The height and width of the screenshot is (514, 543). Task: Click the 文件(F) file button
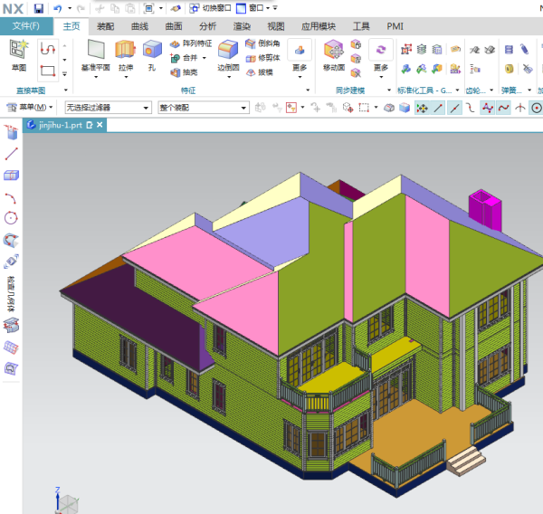coord(25,26)
